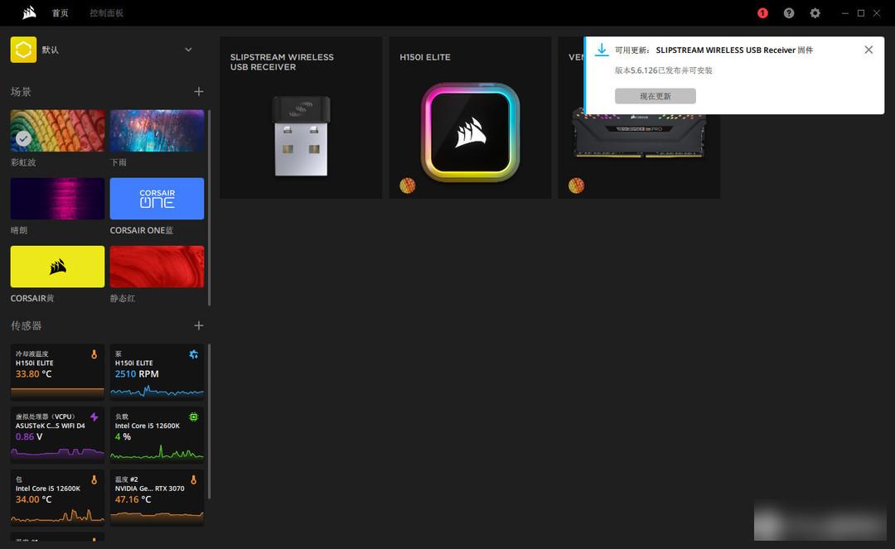Select the 下雨 scene thumbnail
This screenshot has height=549, width=895.
[157, 131]
